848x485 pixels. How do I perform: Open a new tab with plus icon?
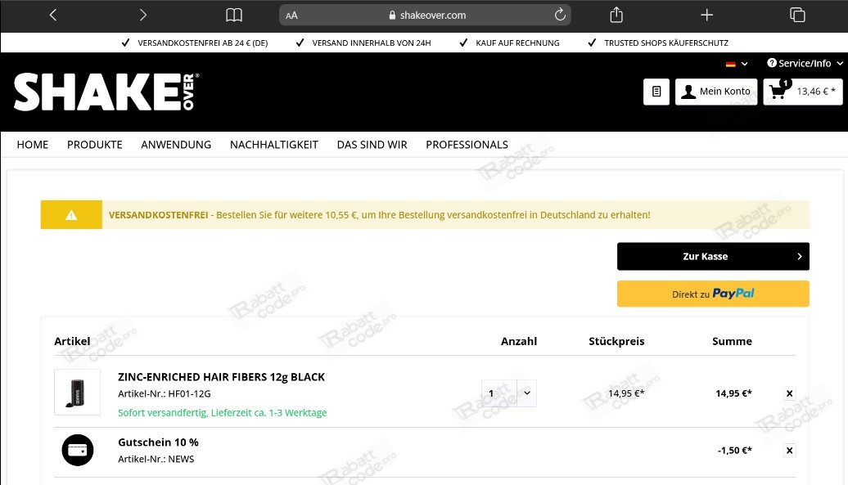[x=707, y=15]
